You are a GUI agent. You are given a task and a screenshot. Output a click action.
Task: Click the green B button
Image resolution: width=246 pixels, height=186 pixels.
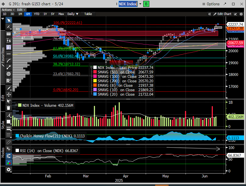tap(146, 4)
